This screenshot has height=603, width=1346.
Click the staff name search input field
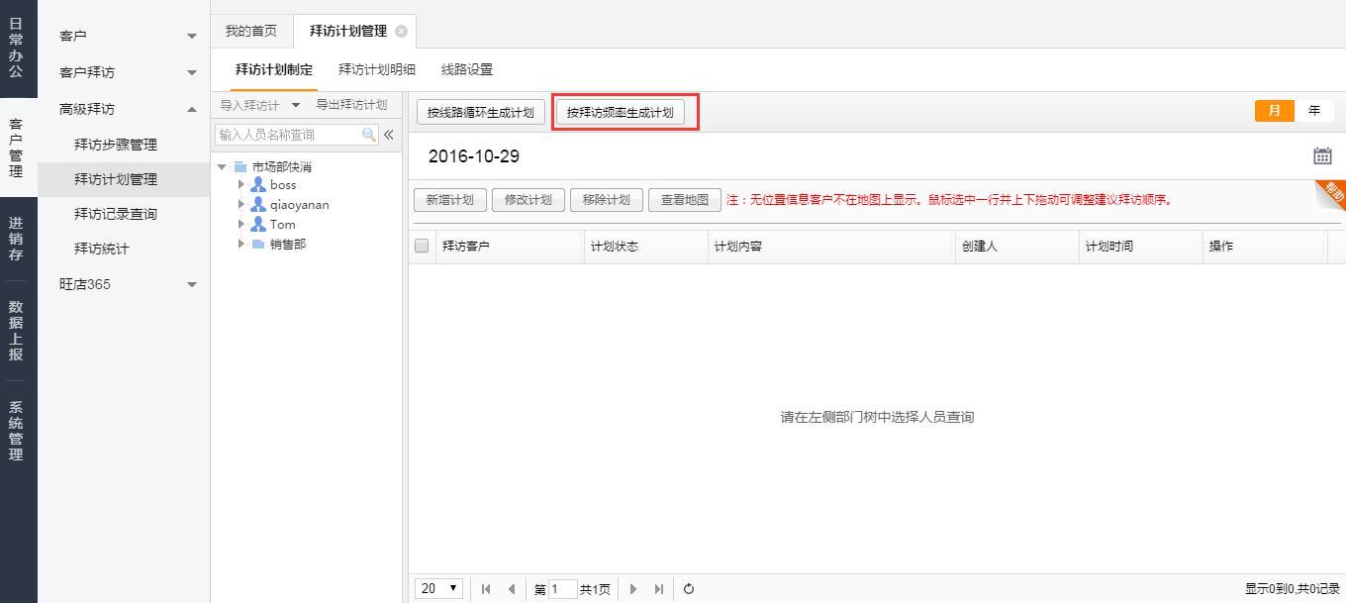(x=287, y=135)
